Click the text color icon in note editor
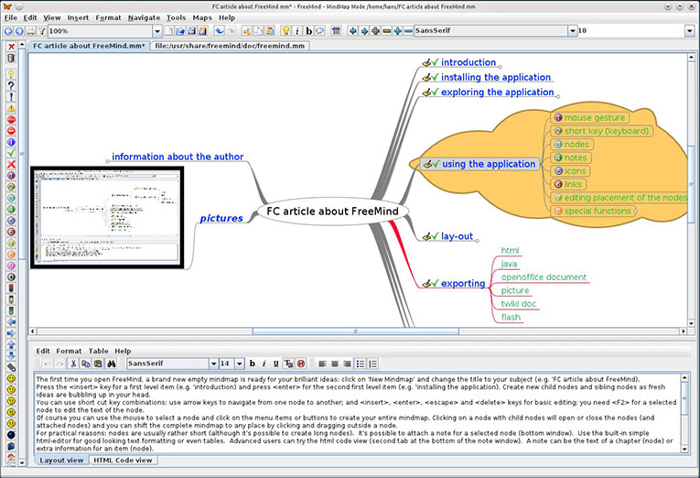Image resolution: width=700 pixels, height=478 pixels. [288, 364]
